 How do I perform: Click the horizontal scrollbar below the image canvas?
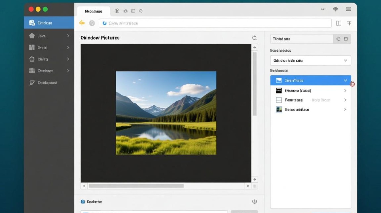tap(136, 186)
